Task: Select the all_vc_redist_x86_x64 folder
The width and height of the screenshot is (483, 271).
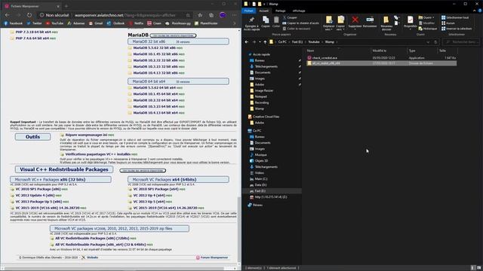Action: coord(381,63)
